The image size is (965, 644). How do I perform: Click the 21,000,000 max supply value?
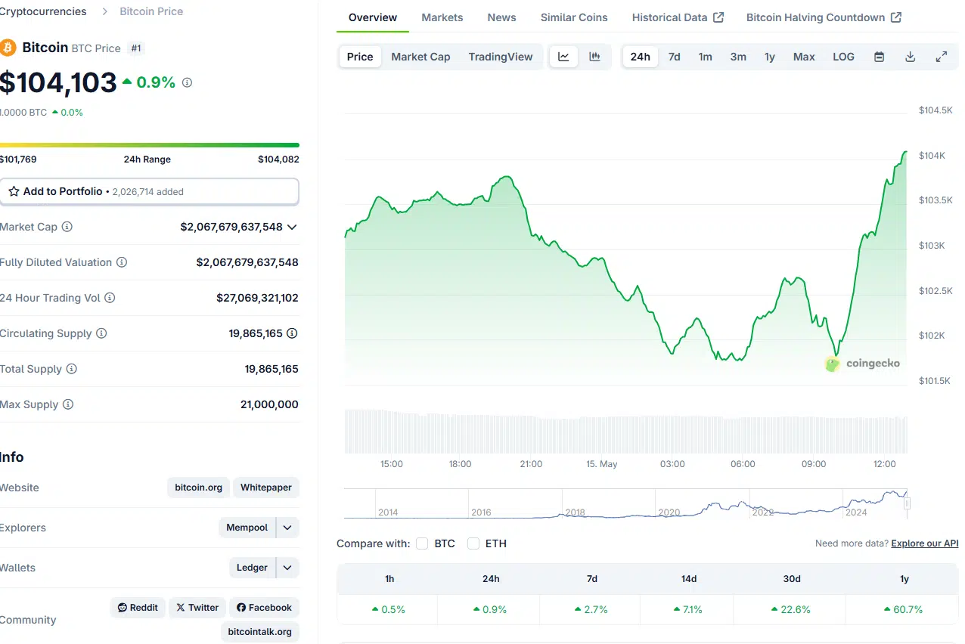pyautogui.click(x=269, y=404)
